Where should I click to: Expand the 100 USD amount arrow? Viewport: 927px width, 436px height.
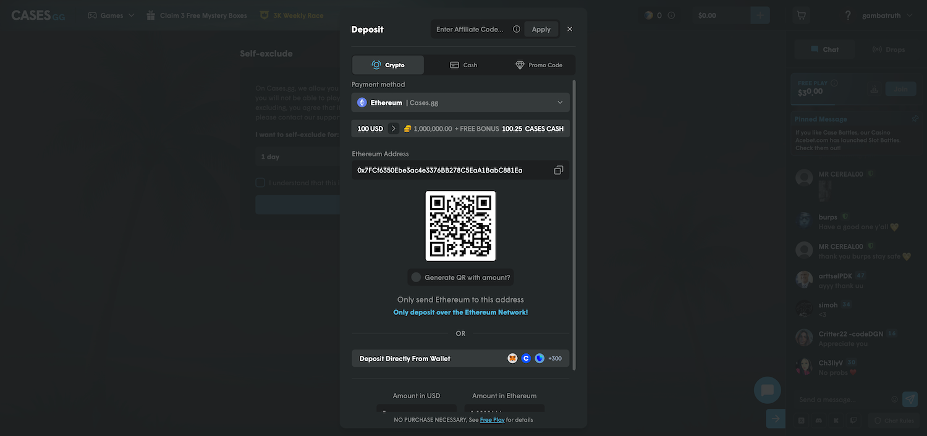click(x=394, y=128)
